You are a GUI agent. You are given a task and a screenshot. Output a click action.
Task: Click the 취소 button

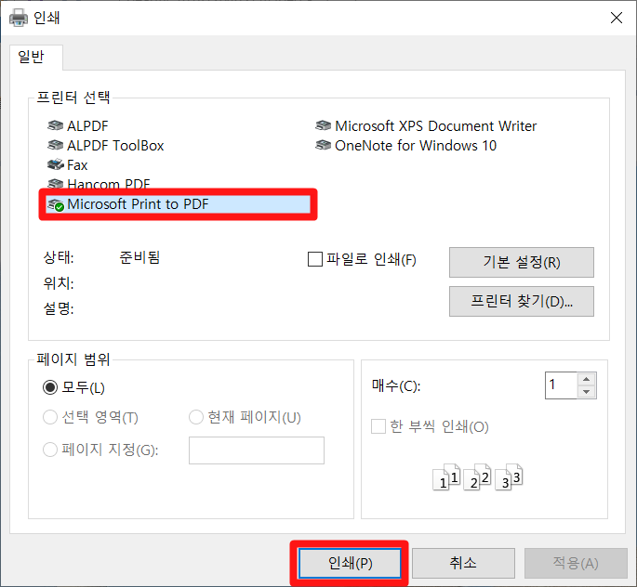[463, 563]
